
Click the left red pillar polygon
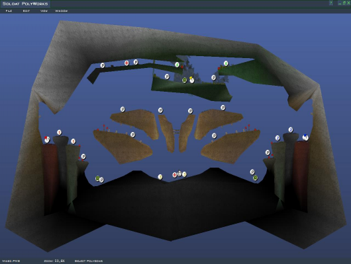(x=50, y=176)
